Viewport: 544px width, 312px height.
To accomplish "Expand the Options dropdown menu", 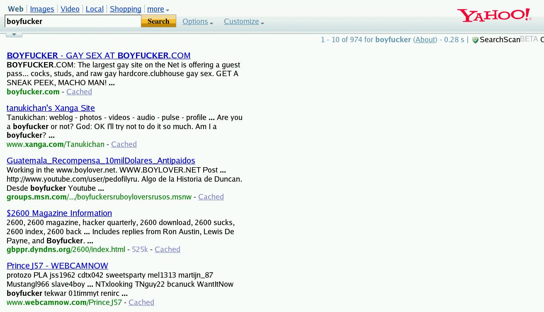I will coord(198,22).
